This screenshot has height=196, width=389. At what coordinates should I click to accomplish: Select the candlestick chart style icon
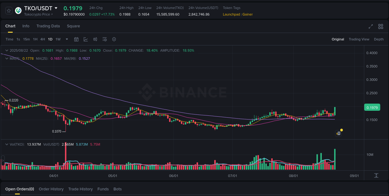(x=95, y=39)
